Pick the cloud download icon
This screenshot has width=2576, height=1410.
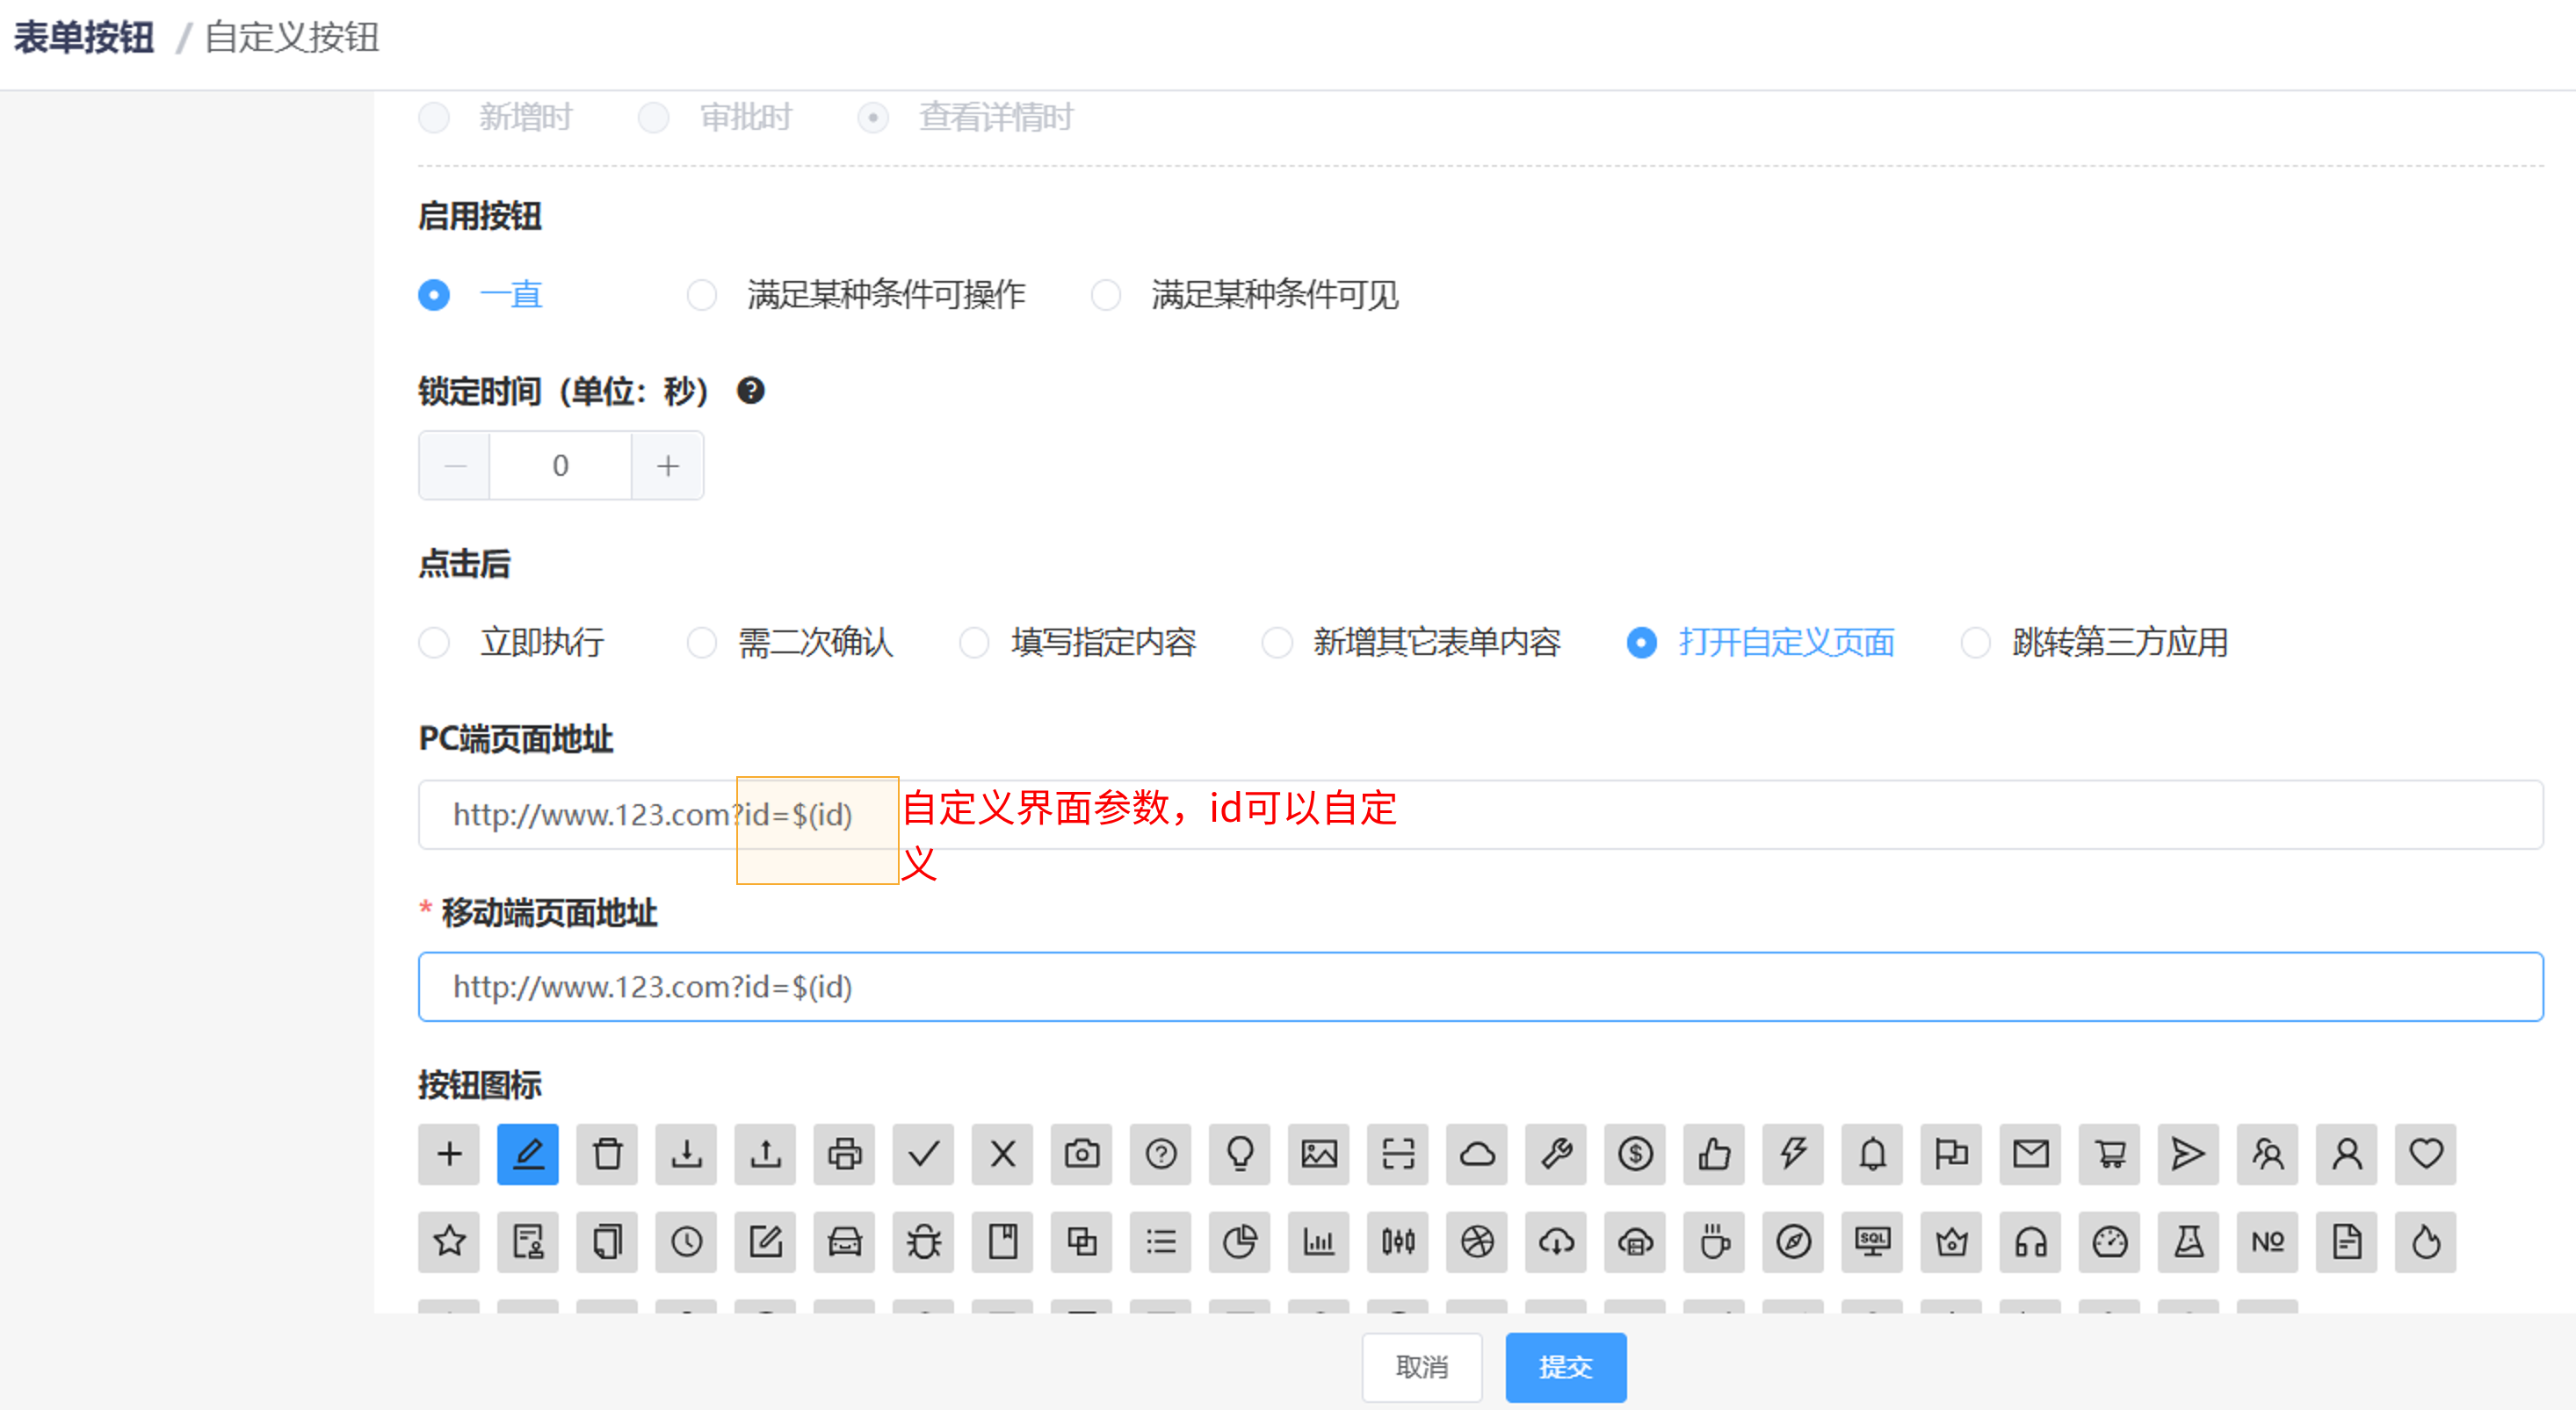pos(1556,1242)
